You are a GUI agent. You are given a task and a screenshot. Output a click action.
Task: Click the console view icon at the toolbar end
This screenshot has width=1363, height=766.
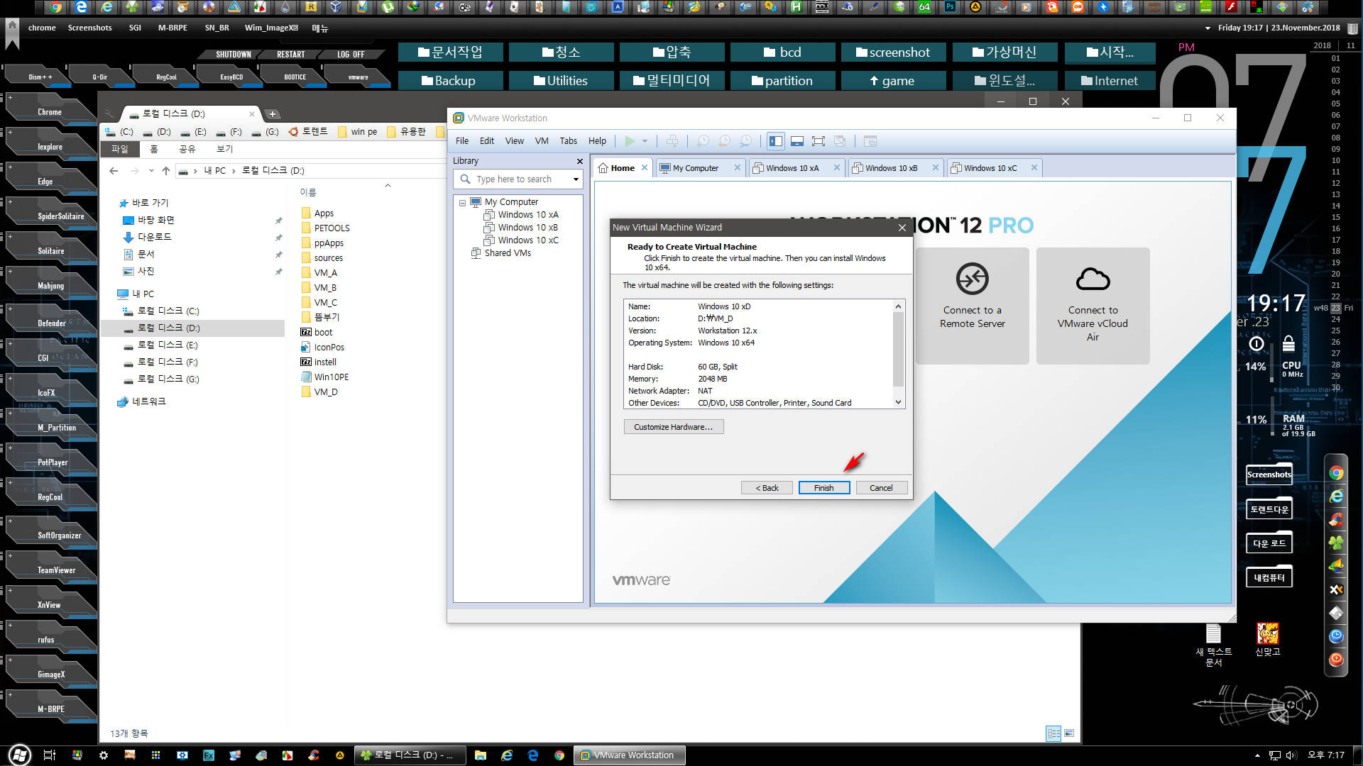870,141
